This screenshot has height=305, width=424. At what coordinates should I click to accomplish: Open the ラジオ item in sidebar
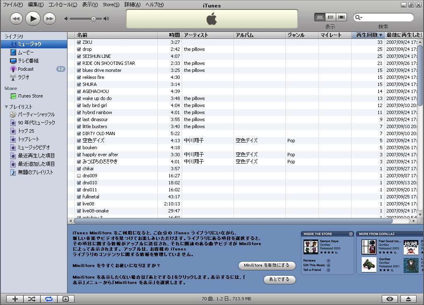34,77
